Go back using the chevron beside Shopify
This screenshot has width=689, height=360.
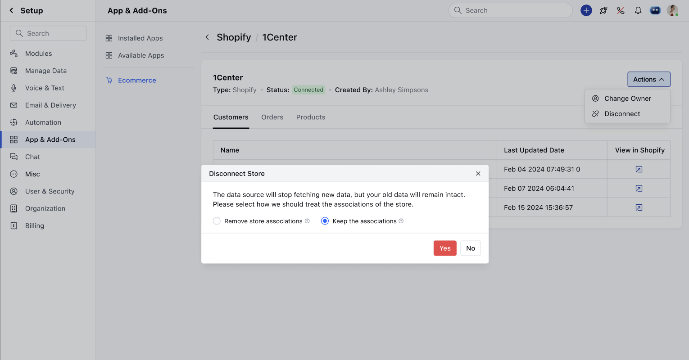coord(207,37)
